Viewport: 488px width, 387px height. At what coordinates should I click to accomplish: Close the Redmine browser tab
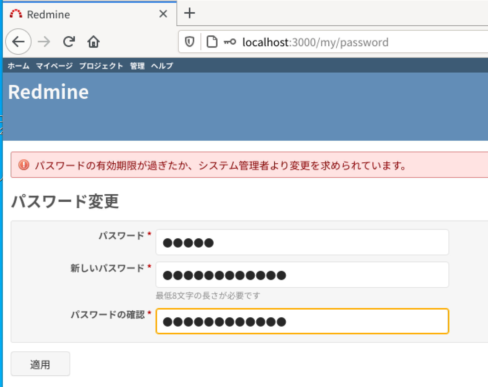(163, 14)
